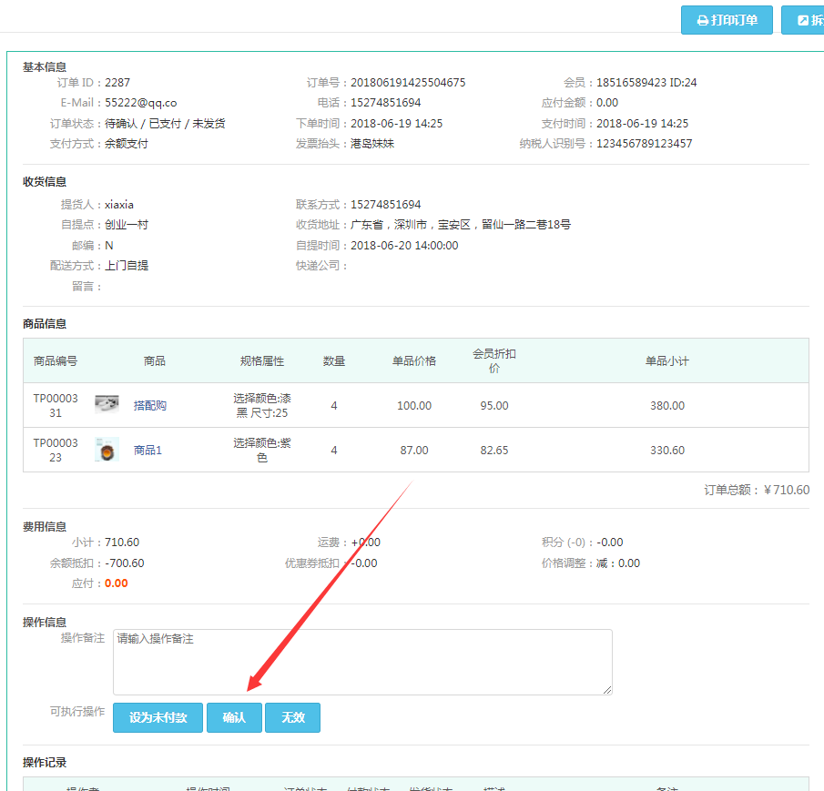The width and height of the screenshot is (824, 791).
Task: Click the 打印订单 print order button
Action: coord(727,20)
